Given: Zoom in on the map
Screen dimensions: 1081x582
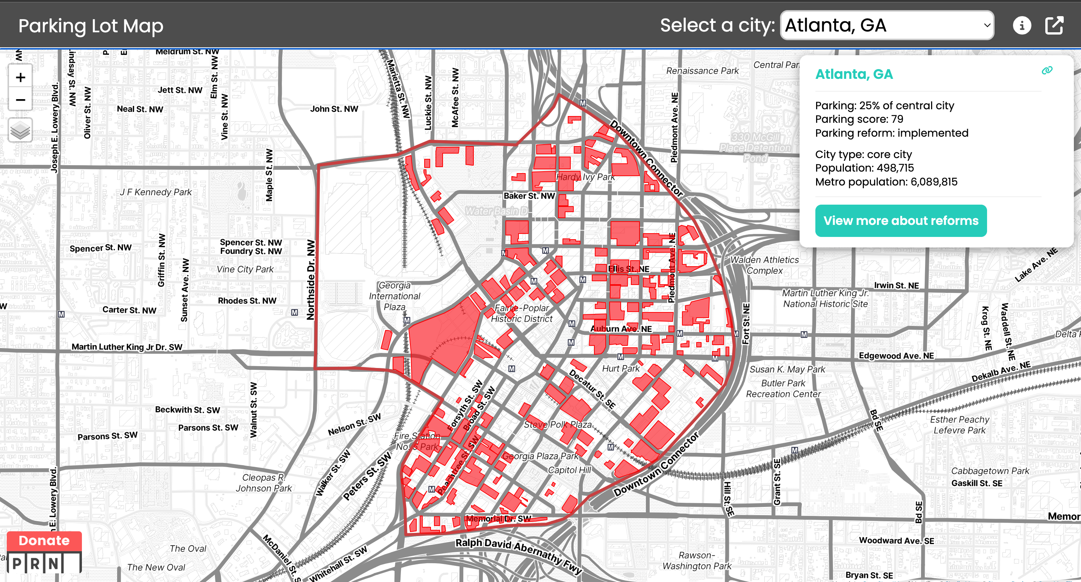Looking at the screenshot, I should 20,77.
